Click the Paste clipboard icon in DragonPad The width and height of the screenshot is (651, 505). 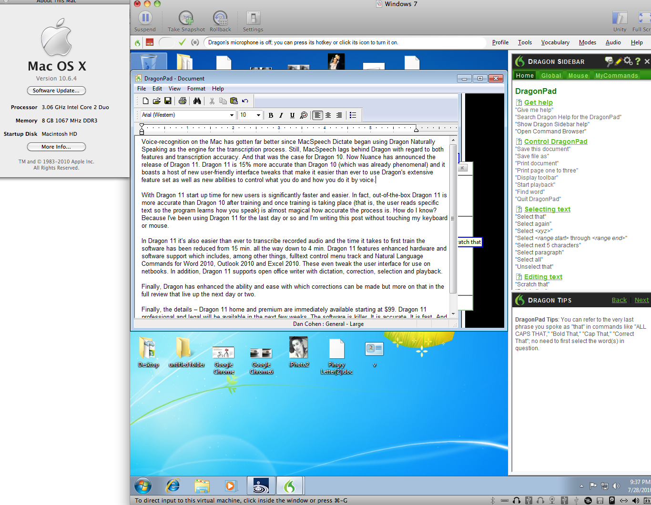234,101
